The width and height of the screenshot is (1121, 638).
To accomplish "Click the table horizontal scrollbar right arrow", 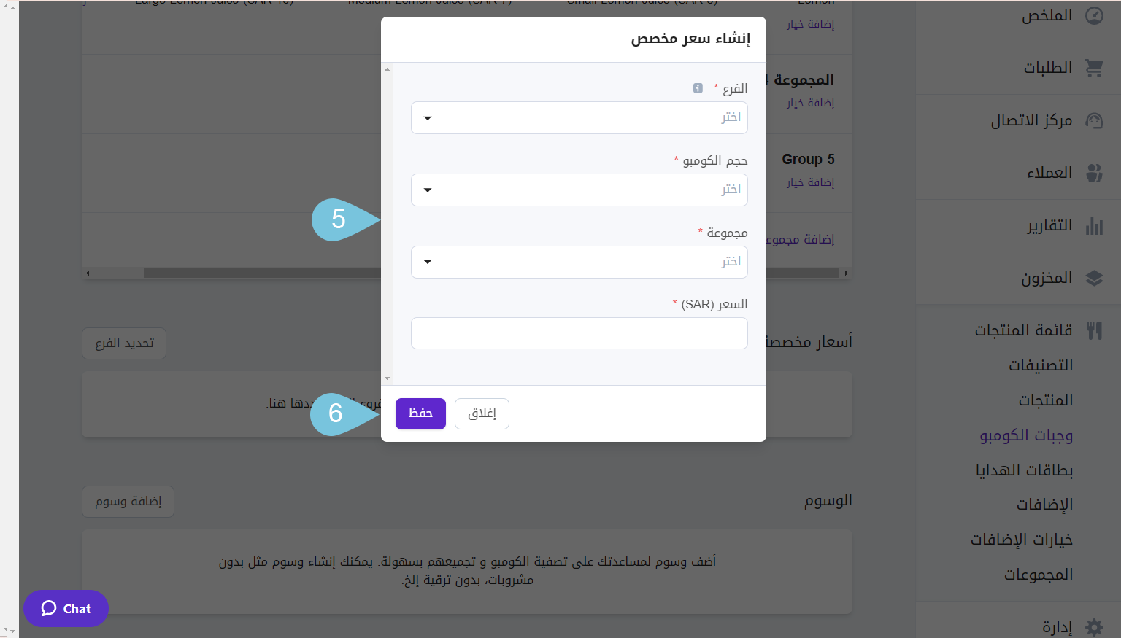I will 846,273.
